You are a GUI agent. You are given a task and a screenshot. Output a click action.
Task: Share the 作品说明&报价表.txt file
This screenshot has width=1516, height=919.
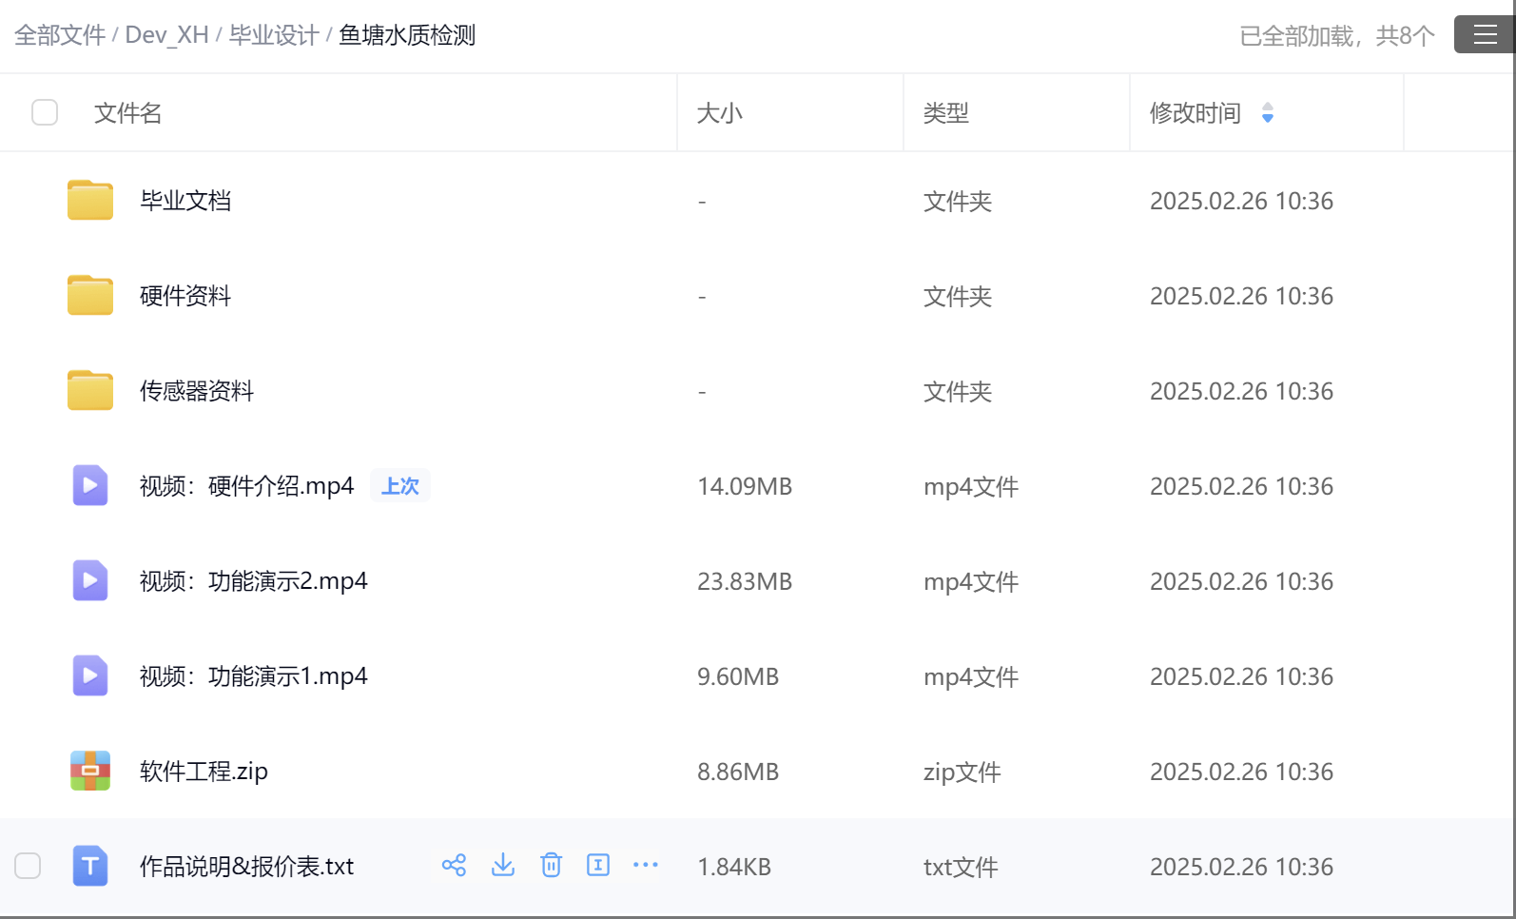pos(454,865)
